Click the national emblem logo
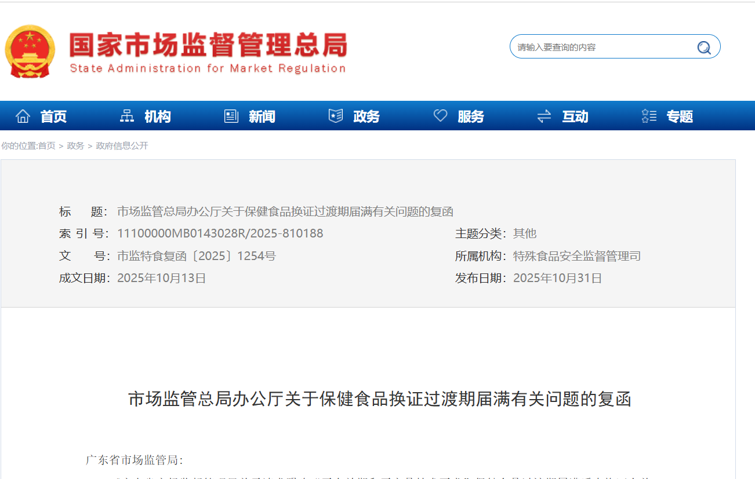The height and width of the screenshot is (479, 755). pyautogui.click(x=30, y=52)
